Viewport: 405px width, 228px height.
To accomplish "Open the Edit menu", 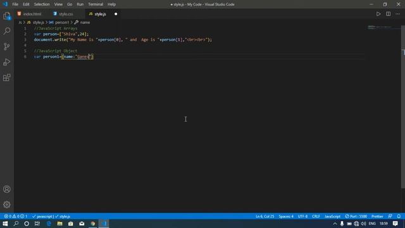I will coord(26,4).
